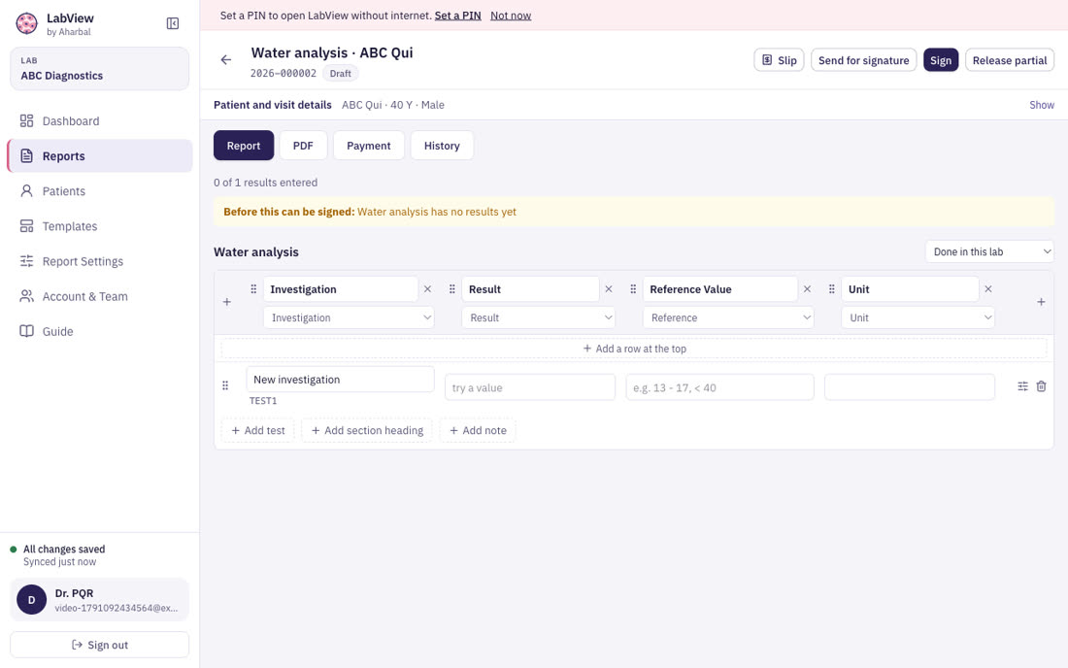Expand the Done in this lab dropdown
The image size is (1068, 668).
989,251
